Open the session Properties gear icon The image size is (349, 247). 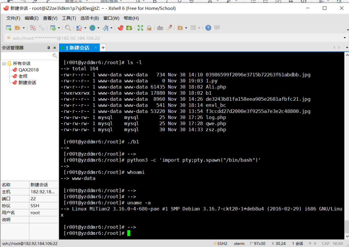click(53, 28)
